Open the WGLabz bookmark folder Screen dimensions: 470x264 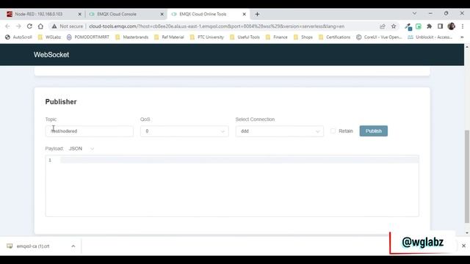pyautogui.click(x=49, y=37)
